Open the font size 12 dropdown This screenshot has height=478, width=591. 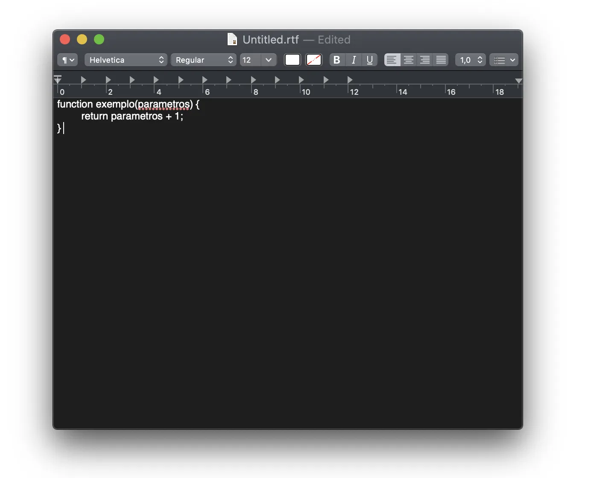click(x=258, y=60)
